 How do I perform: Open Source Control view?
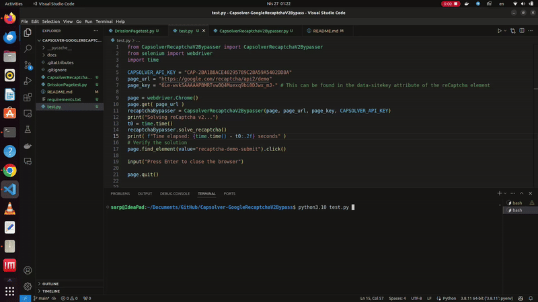pos(28,65)
